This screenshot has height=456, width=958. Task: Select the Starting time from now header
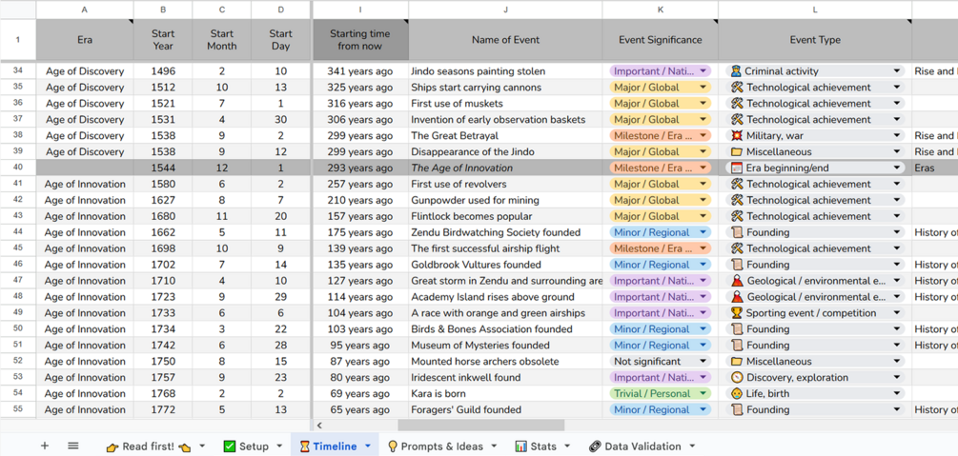(360, 40)
